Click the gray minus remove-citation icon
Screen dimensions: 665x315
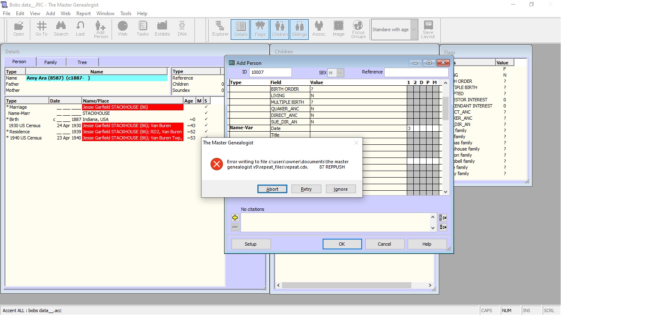pyautogui.click(x=235, y=227)
